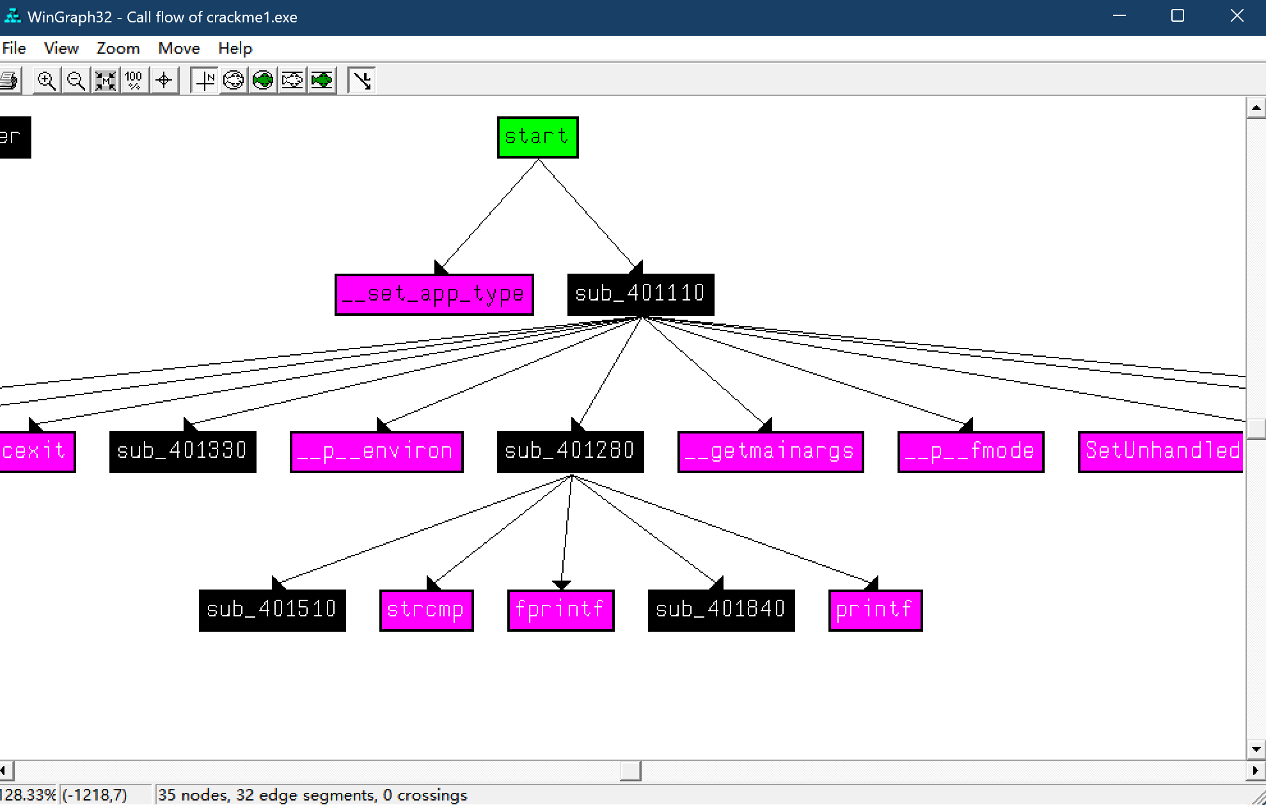
Task: Select the sub_401280 node
Action: tap(570, 452)
